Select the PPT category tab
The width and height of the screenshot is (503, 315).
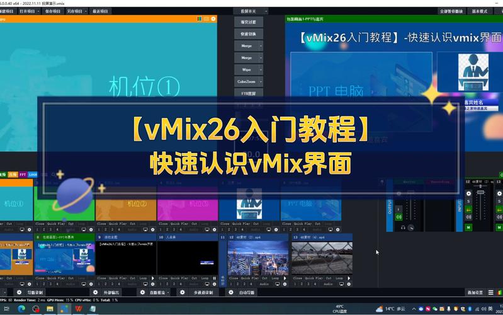click(23, 175)
